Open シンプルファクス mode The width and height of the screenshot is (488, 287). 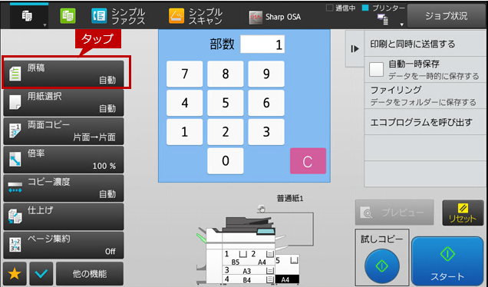(x=118, y=16)
